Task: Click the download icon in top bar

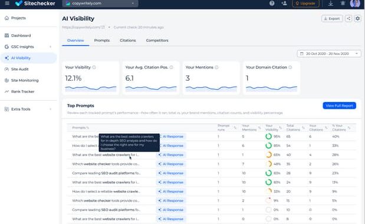Action: [331, 4]
